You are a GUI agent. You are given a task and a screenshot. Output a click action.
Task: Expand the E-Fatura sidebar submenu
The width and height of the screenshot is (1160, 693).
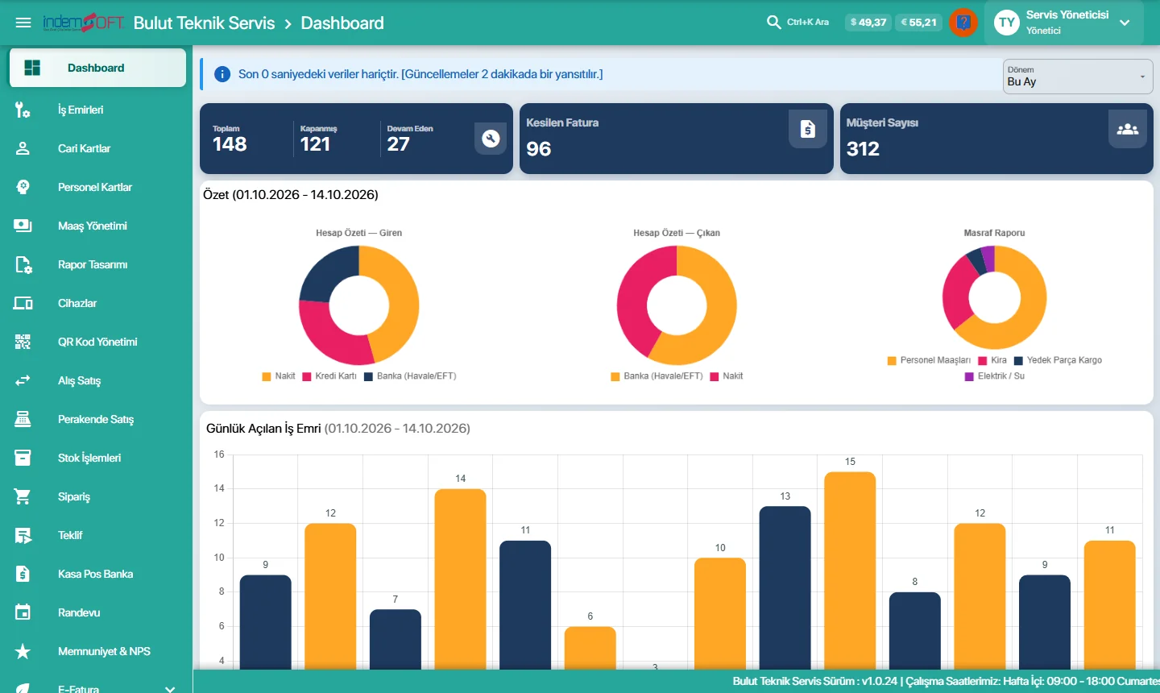(x=170, y=689)
